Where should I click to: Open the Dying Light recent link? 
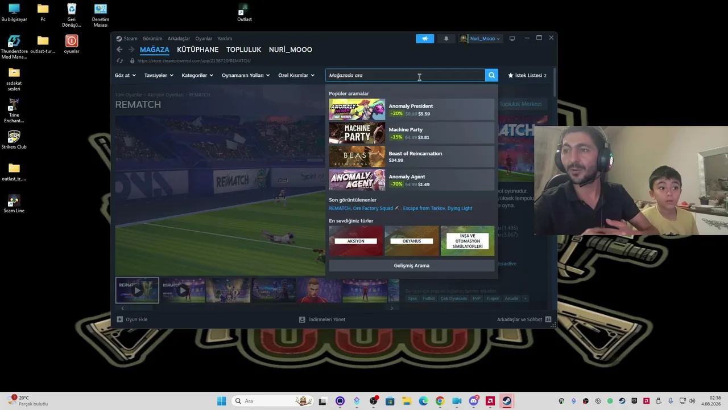pyautogui.click(x=460, y=208)
